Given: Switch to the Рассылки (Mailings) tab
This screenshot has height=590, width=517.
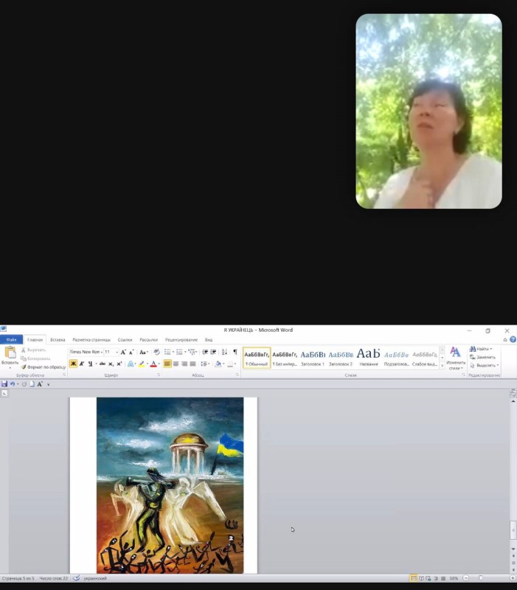Looking at the screenshot, I should pos(149,339).
